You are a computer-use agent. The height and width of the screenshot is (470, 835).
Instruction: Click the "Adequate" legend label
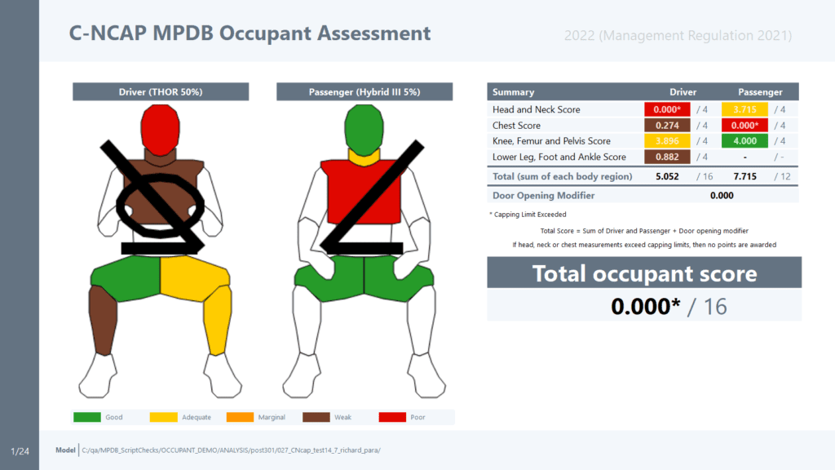[197, 417]
